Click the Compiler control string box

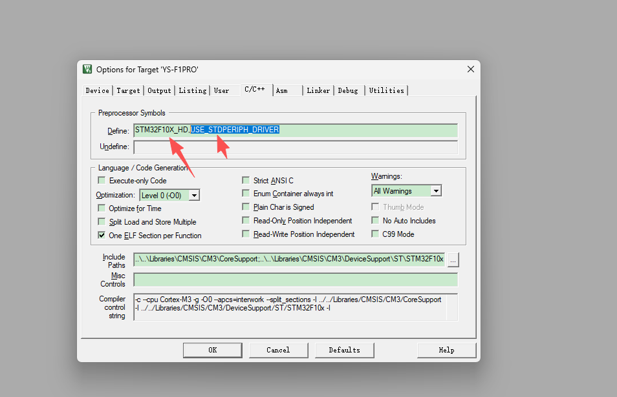[296, 307]
